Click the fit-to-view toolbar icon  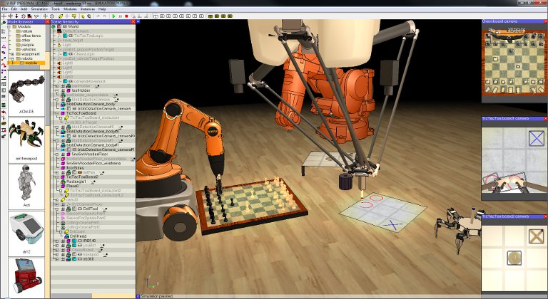coord(30,16)
